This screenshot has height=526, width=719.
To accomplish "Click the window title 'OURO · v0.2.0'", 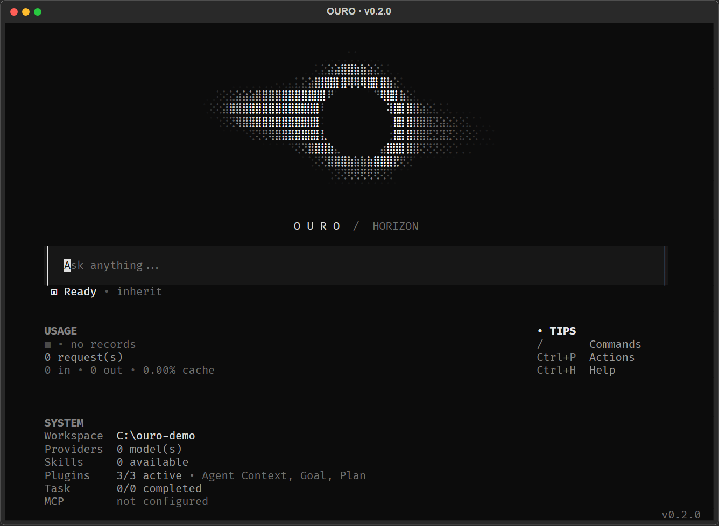I will coord(359,11).
